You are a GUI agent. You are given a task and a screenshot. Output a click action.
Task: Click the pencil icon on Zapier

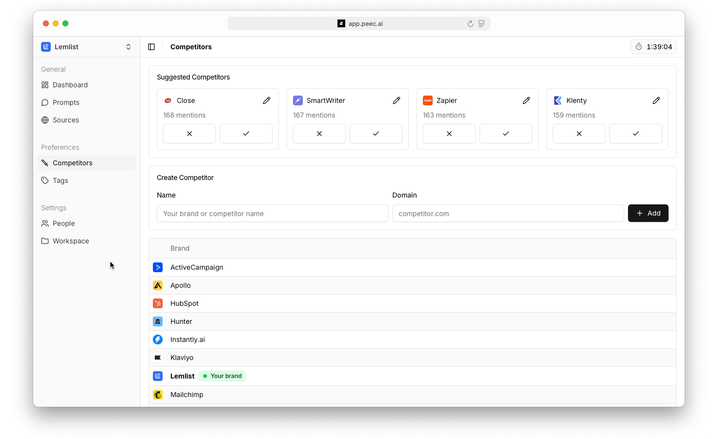pyautogui.click(x=526, y=100)
